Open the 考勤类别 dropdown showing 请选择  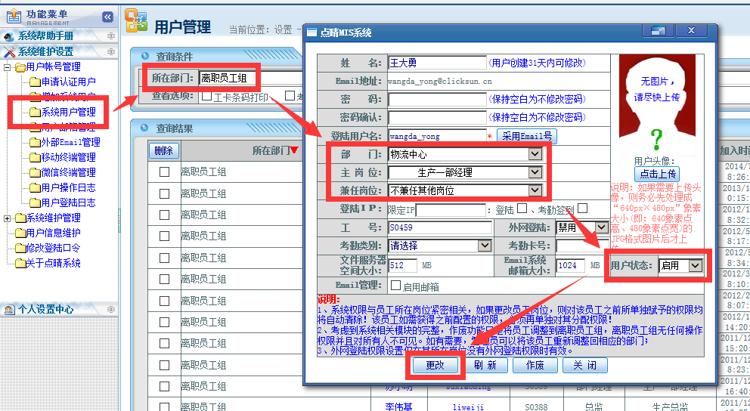coord(439,246)
